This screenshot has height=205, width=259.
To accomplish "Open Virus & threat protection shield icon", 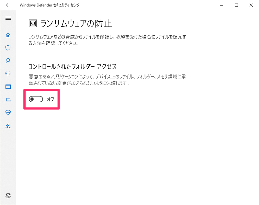I will coord(8,48).
